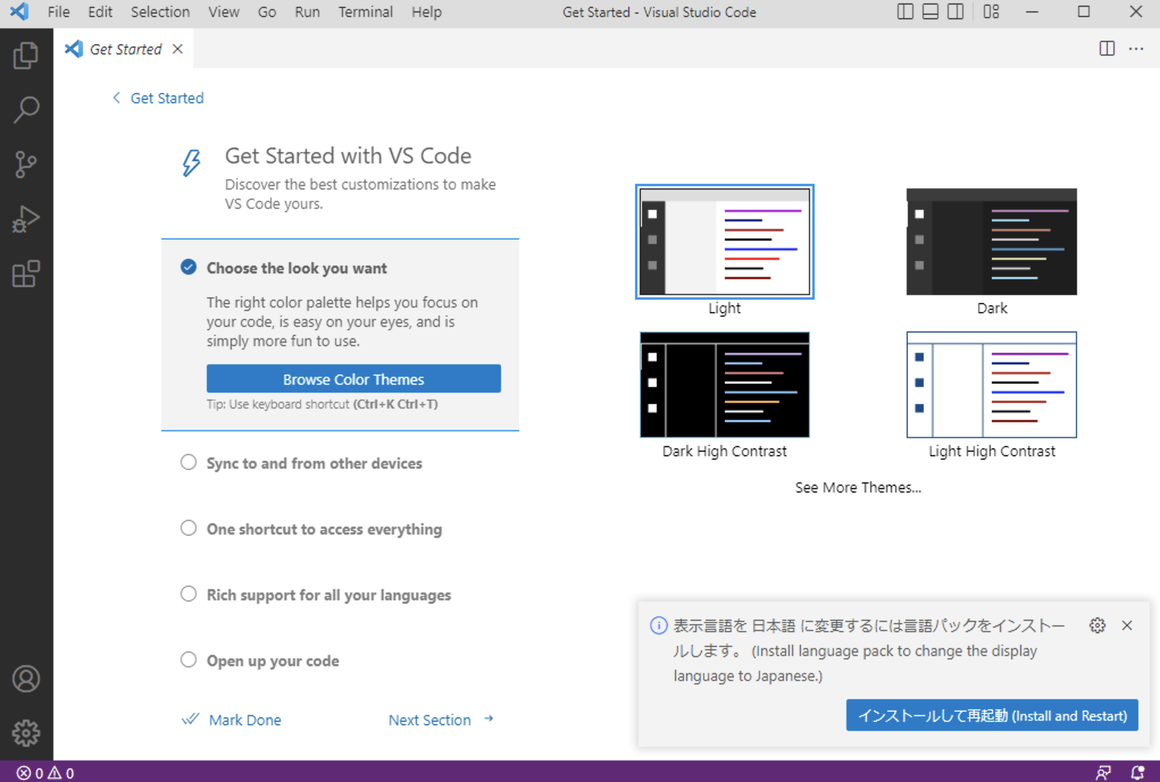Toggle the primary side bar layout icon
Viewport: 1160px width, 782px height.
coord(905,11)
